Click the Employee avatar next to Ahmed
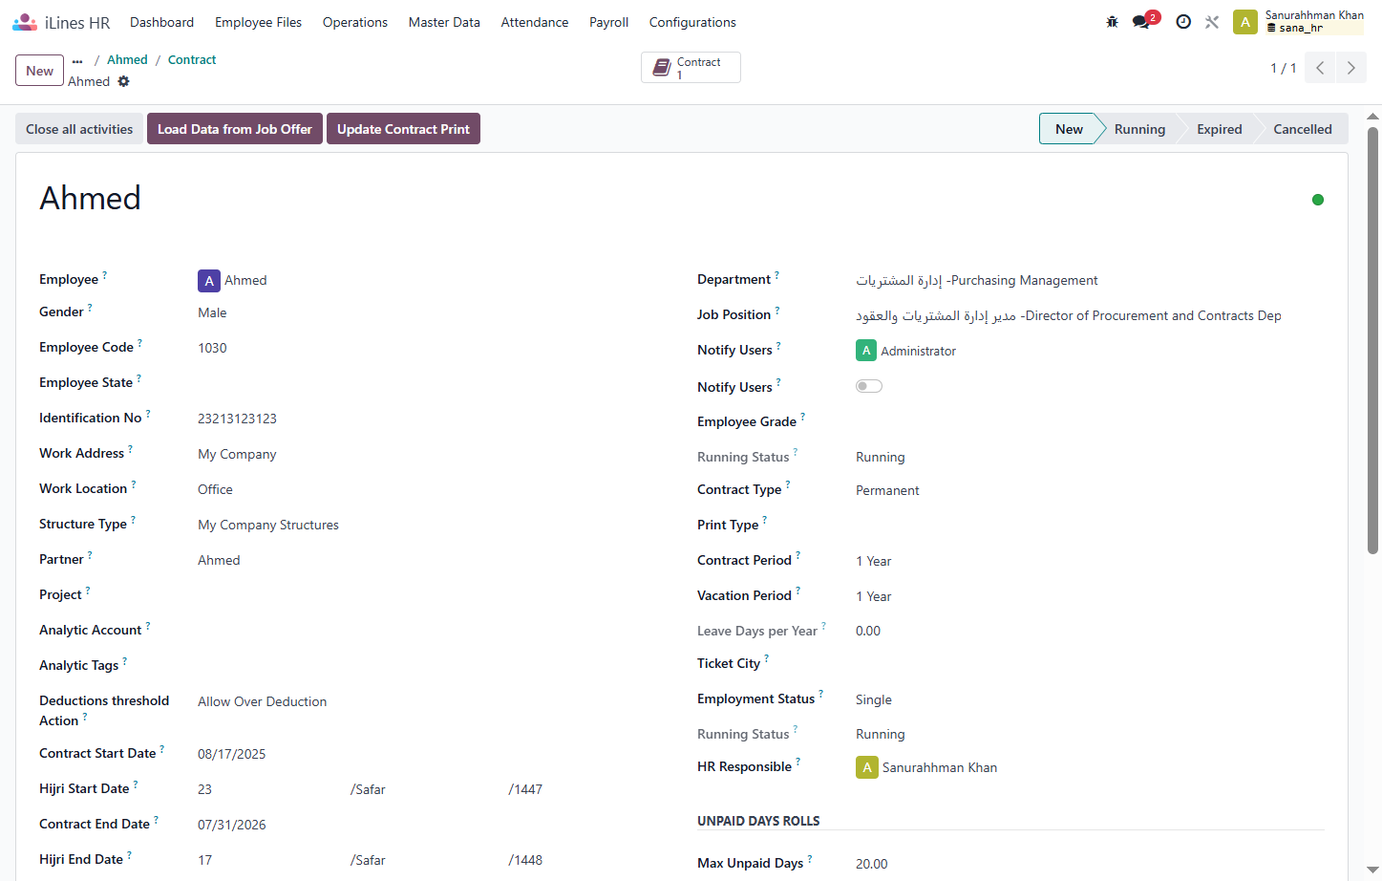This screenshot has height=881, width=1382. tap(209, 281)
